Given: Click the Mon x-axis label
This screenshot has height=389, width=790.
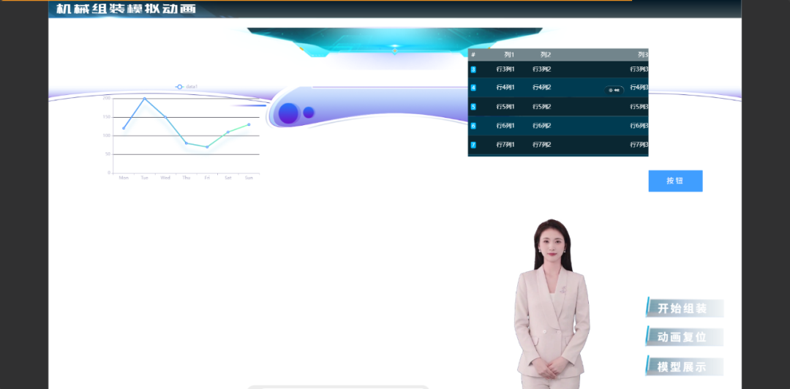Looking at the screenshot, I should [124, 178].
